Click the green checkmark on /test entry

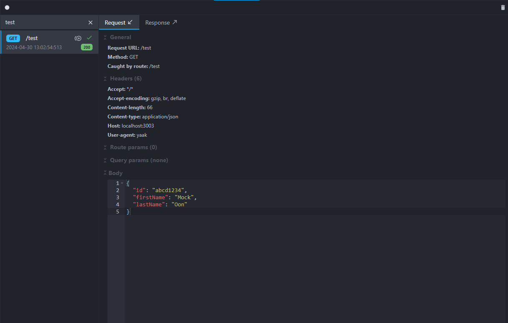pyautogui.click(x=89, y=38)
